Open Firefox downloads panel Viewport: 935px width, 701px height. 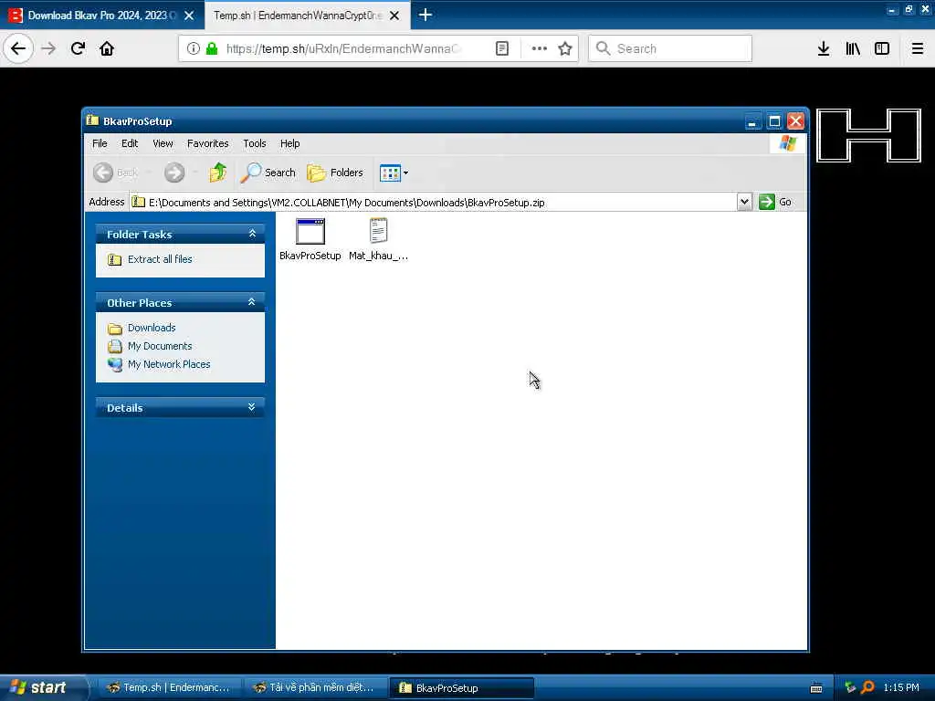coord(824,48)
